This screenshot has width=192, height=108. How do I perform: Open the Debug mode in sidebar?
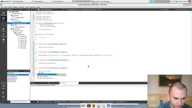pos(3,29)
